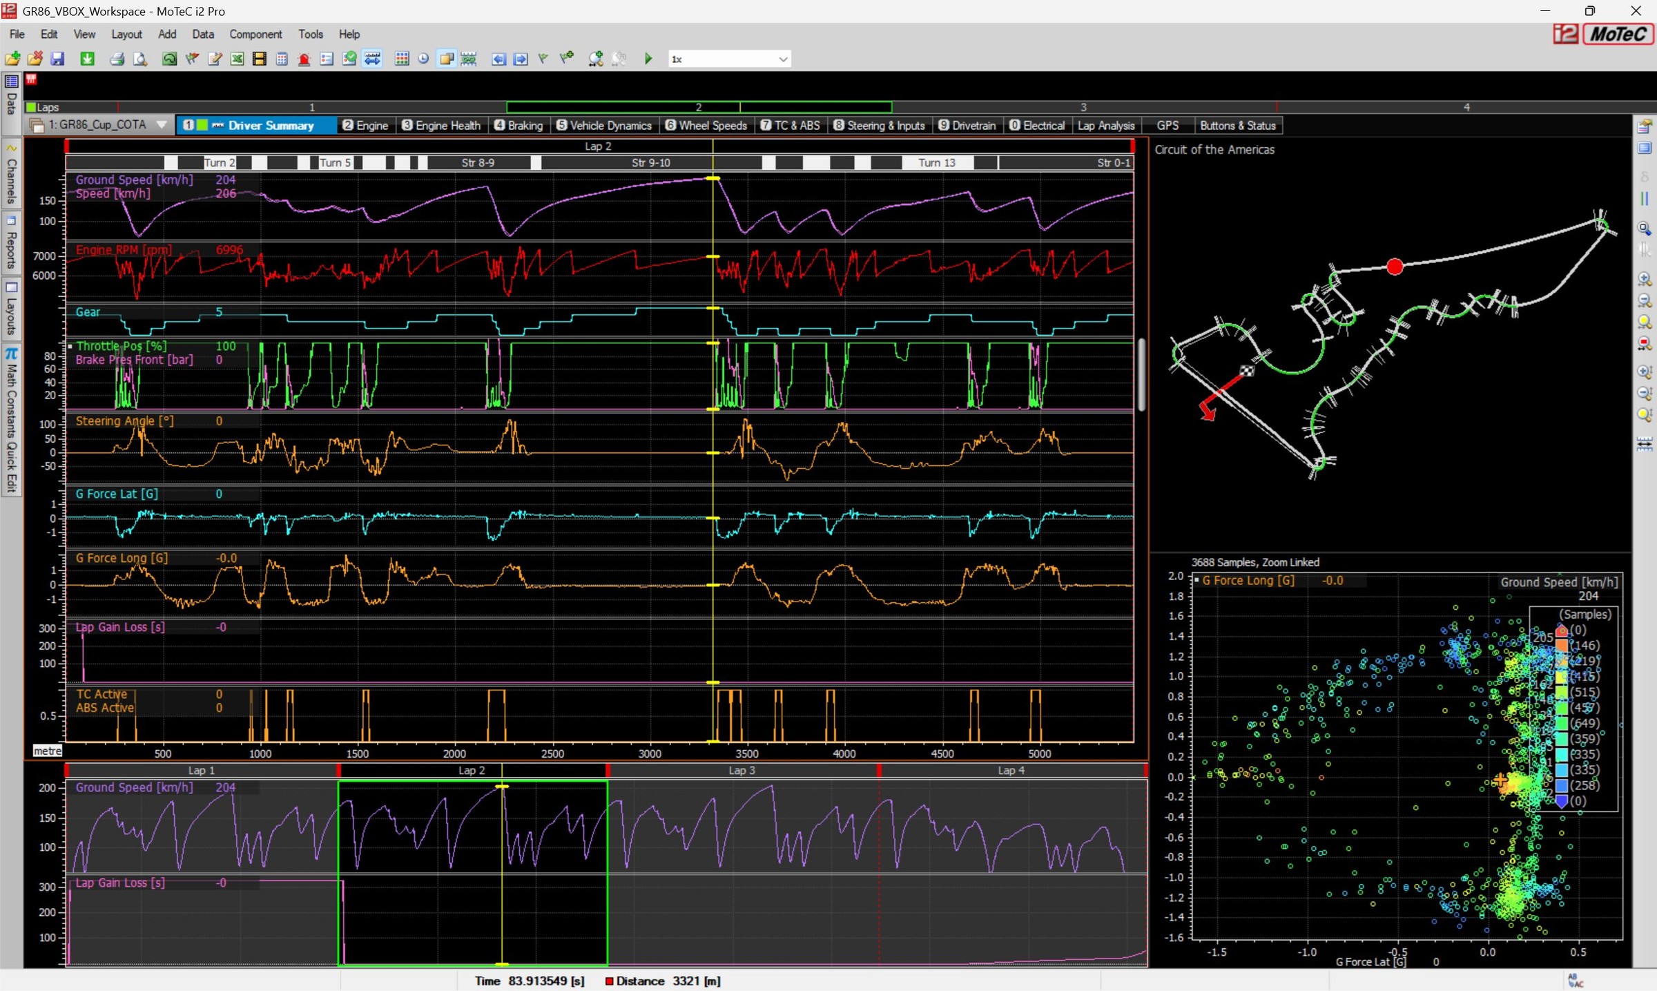Switch to the Buttons & Status tab
Viewport: 1657px width, 991px height.
pyautogui.click(x=1238, y=126)
